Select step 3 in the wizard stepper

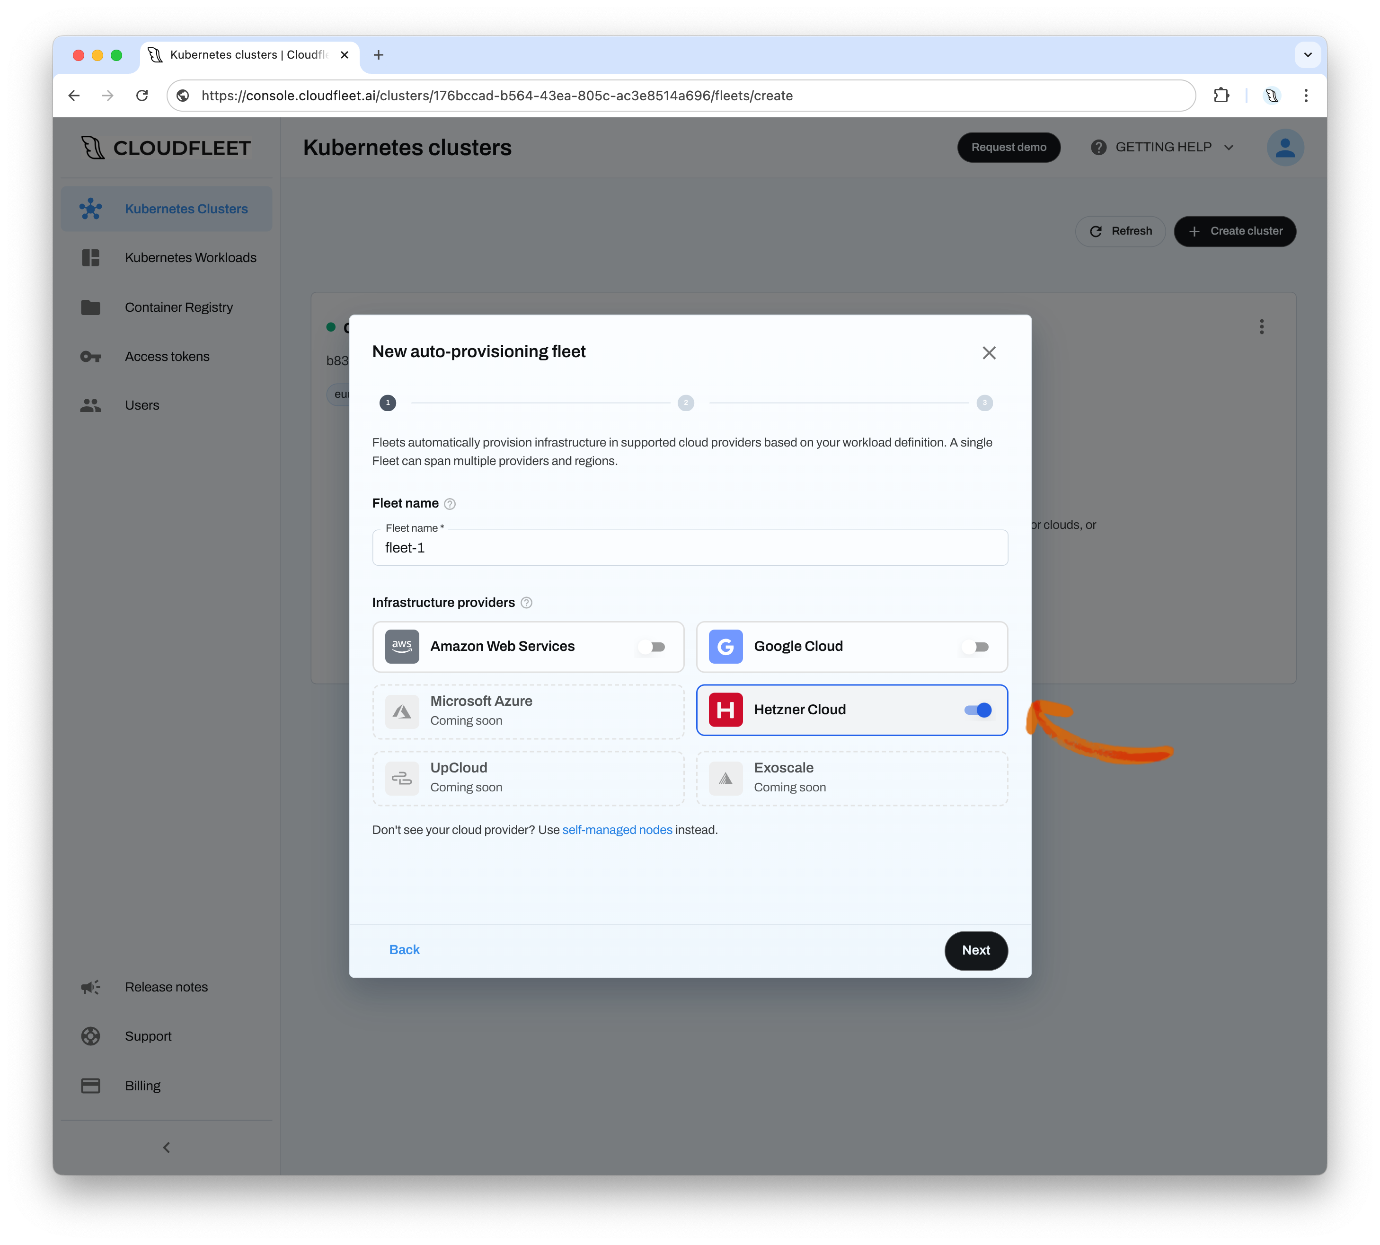(984, 403)
